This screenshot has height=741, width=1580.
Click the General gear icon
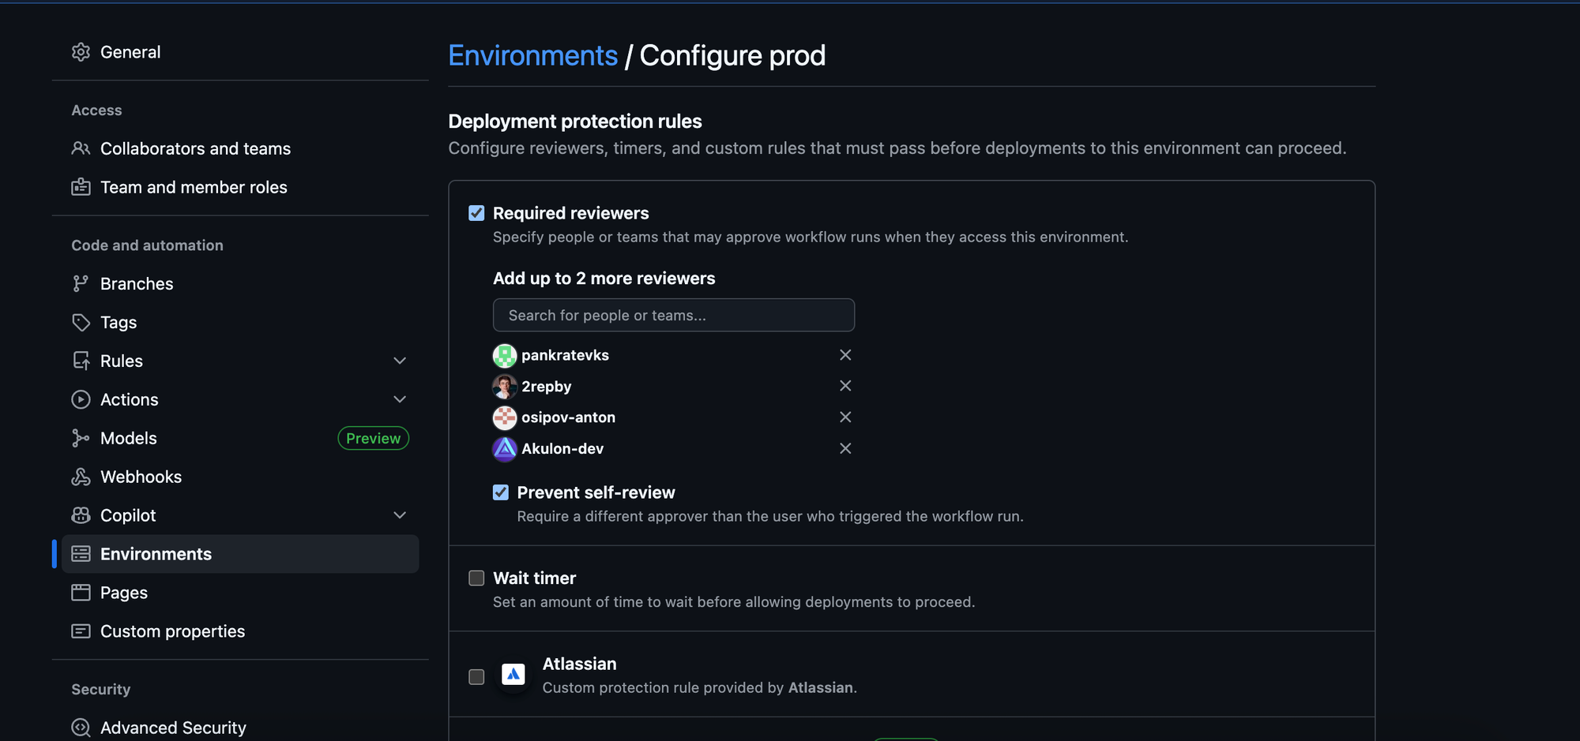point(81,52)
